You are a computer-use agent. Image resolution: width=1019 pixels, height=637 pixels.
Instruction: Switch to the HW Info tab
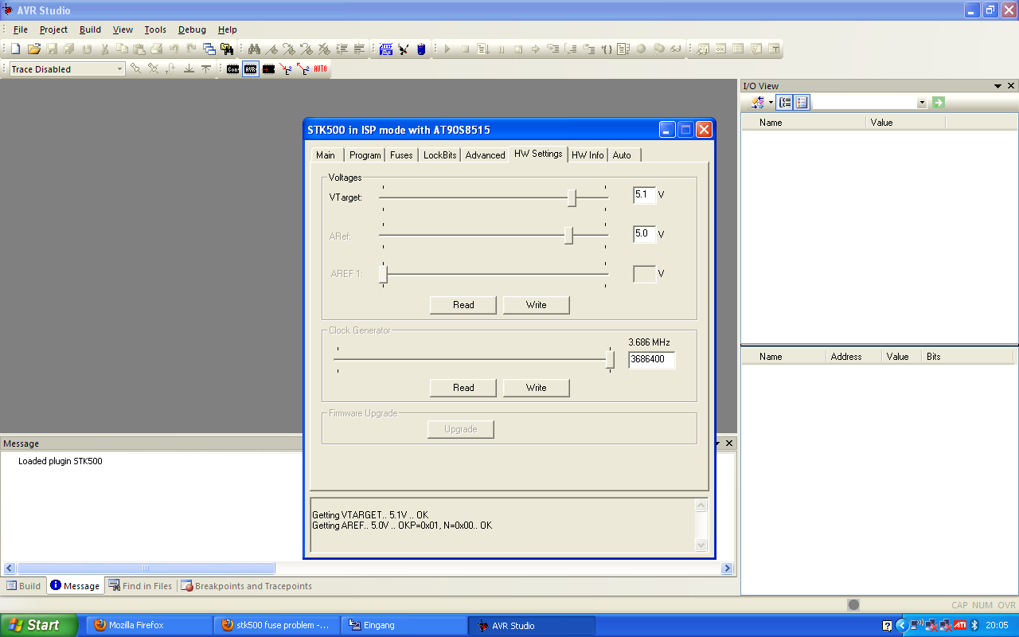(588, 155)
